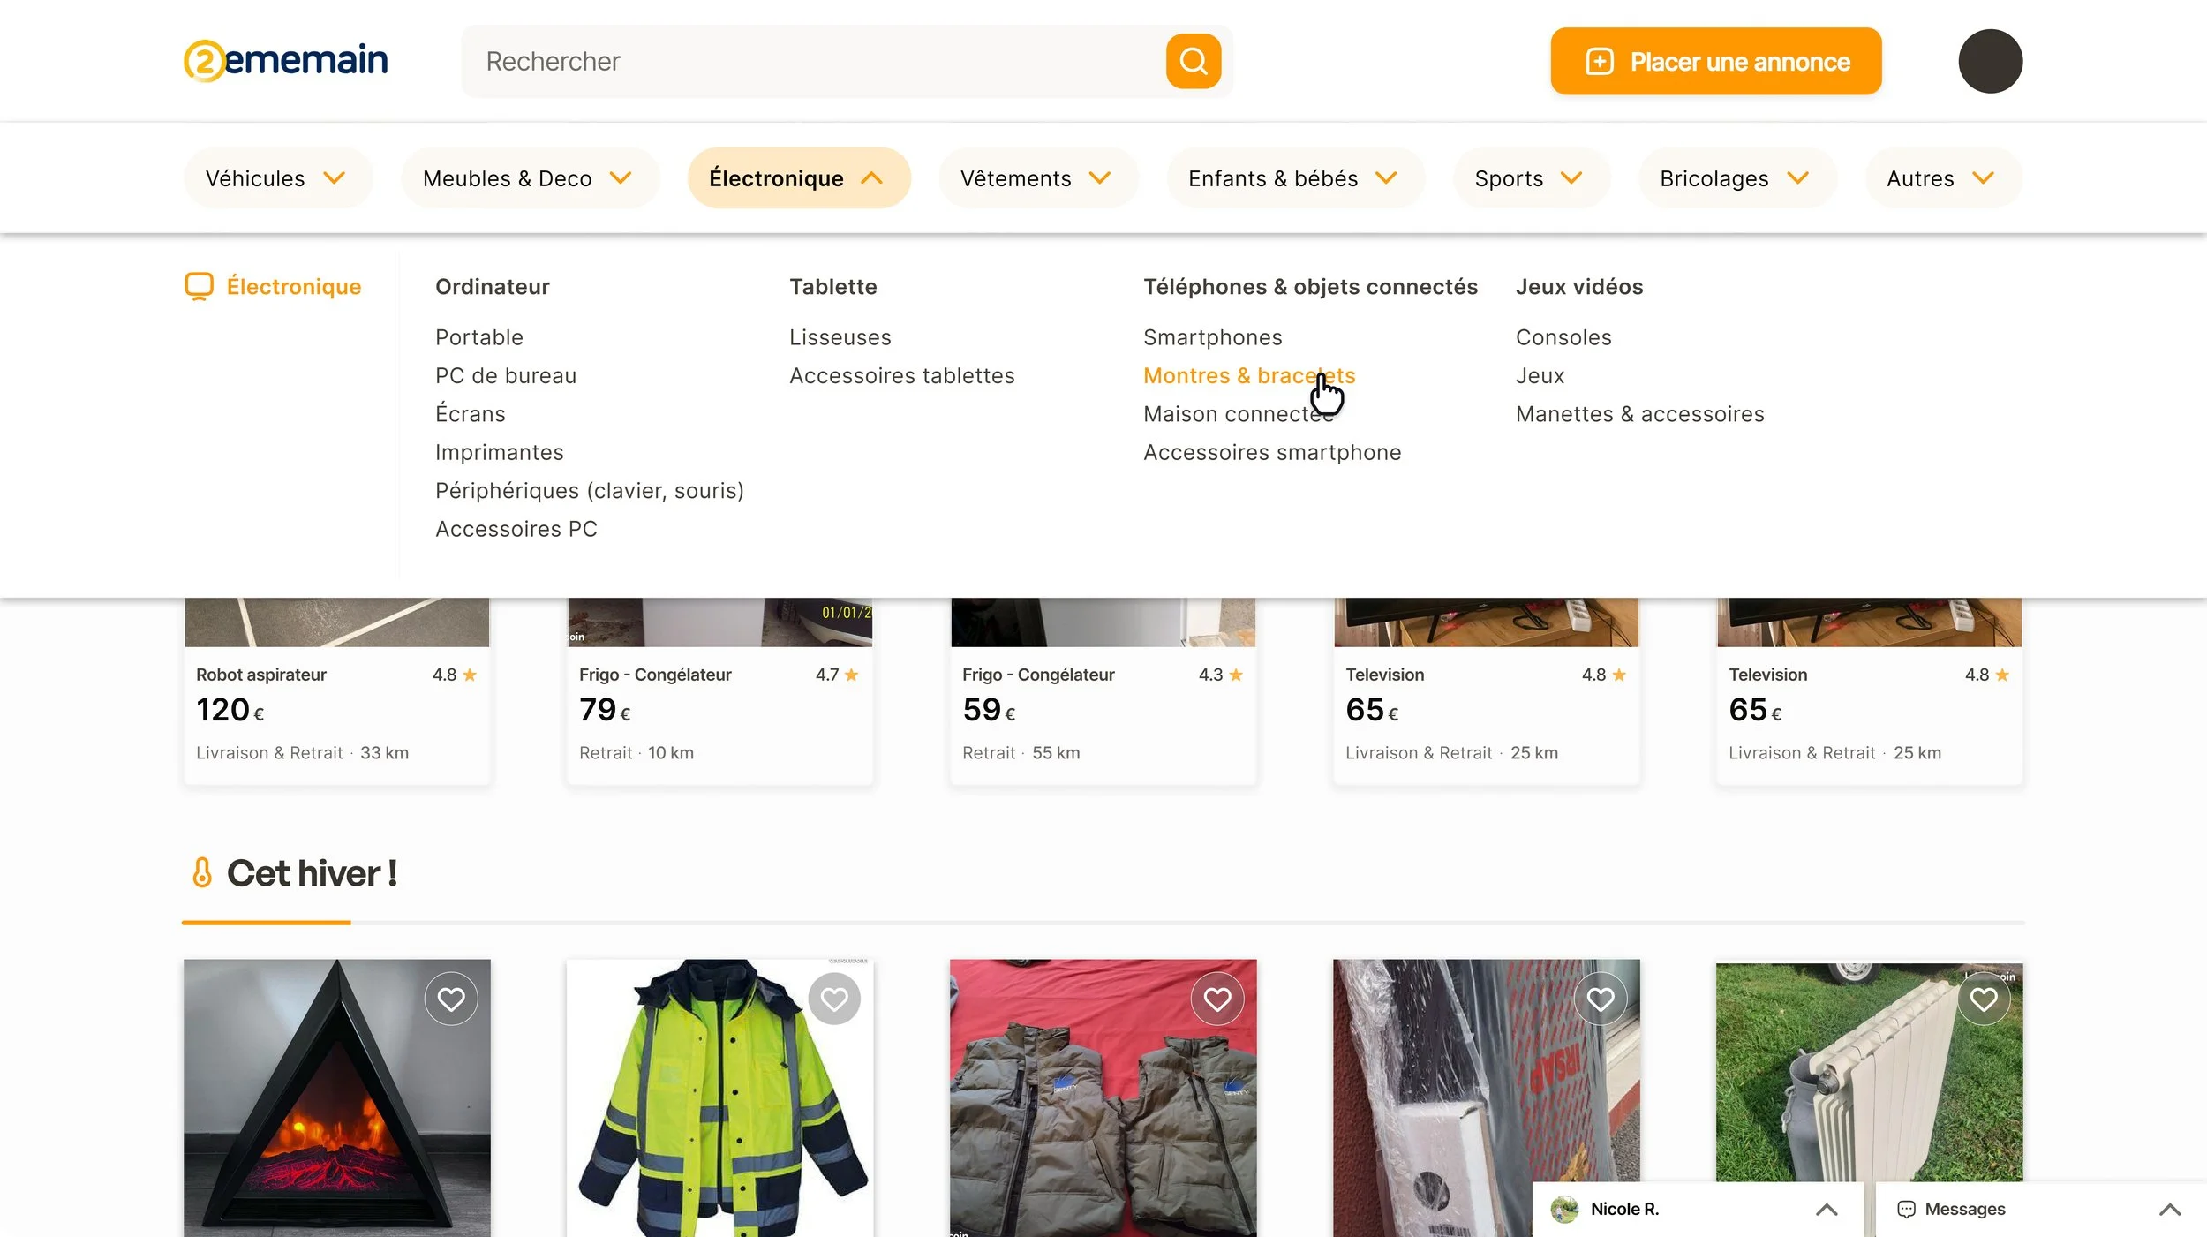
Task: Click Placer une annonce button
Action: tap(1715, 61)
